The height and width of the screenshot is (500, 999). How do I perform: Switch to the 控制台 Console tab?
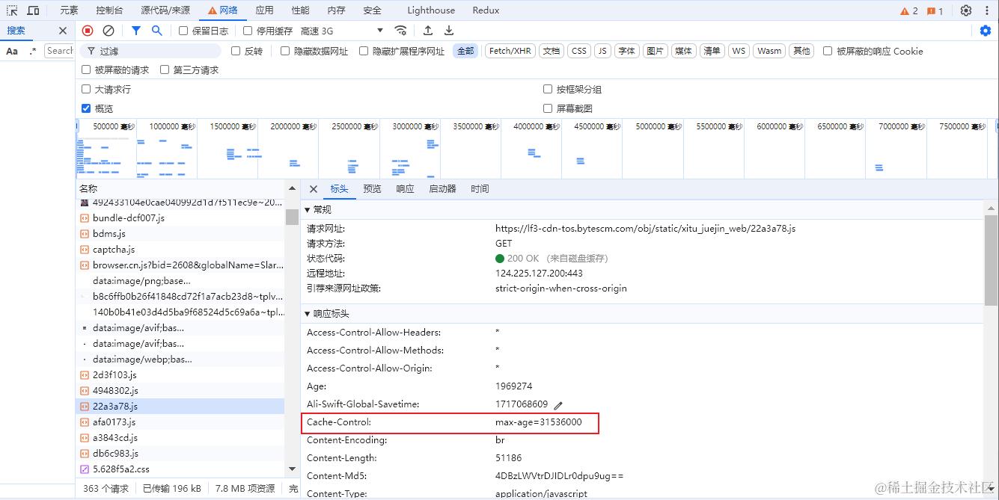[109, 10]
